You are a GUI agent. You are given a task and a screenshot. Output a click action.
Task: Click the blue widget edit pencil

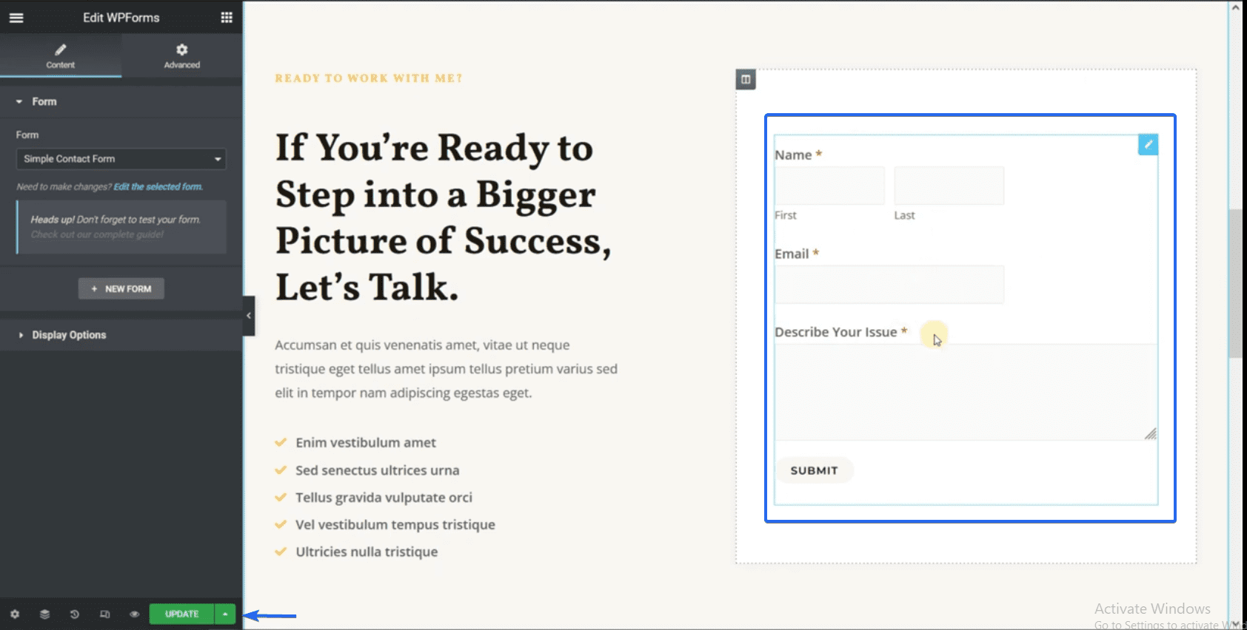click(1148, 144)
